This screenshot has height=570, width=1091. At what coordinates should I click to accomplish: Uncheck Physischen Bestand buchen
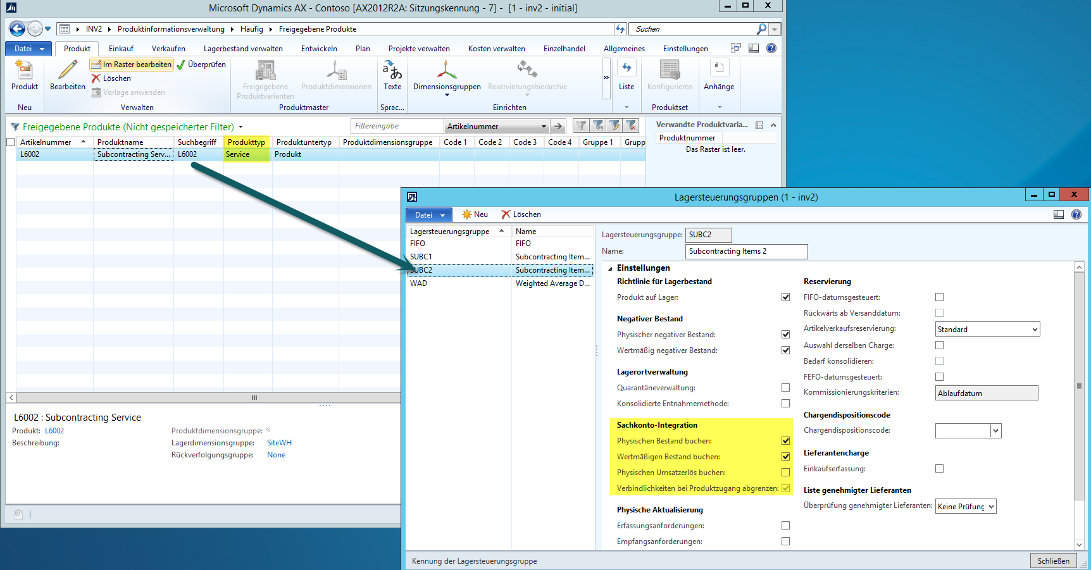[785, 441]
